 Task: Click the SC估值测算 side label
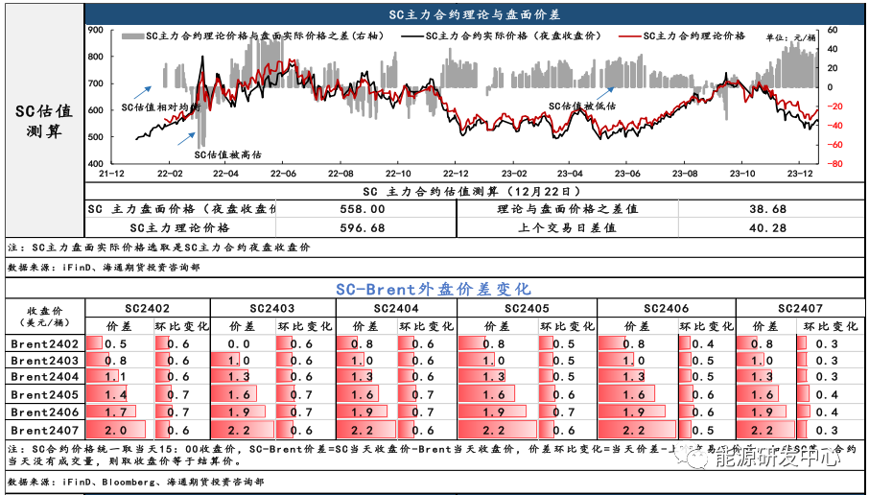44,122
